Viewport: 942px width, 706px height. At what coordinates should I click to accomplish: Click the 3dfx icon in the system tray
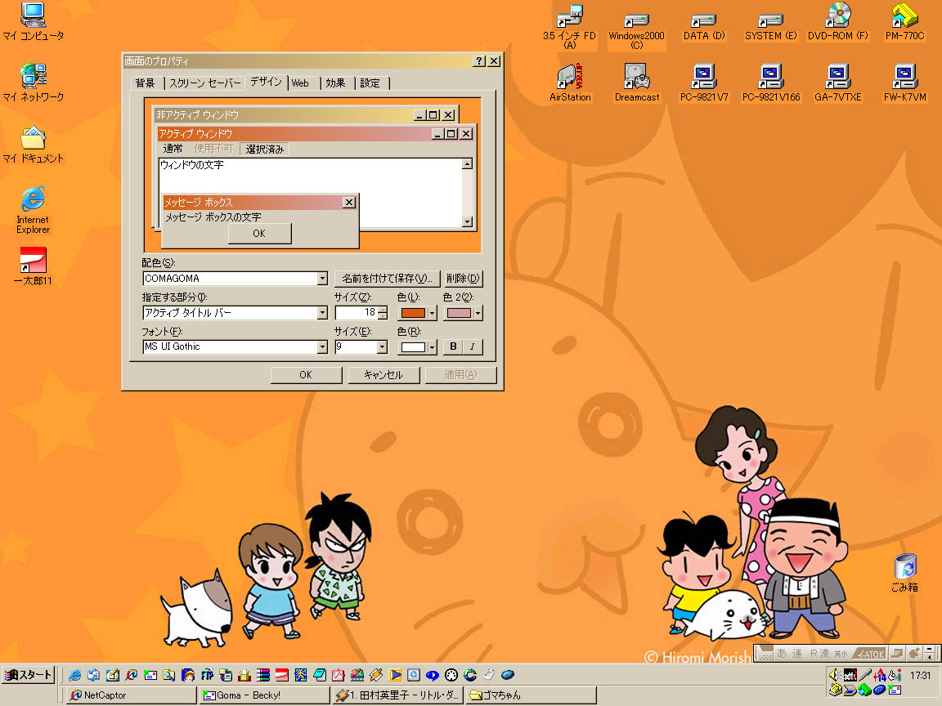[850, 675]
